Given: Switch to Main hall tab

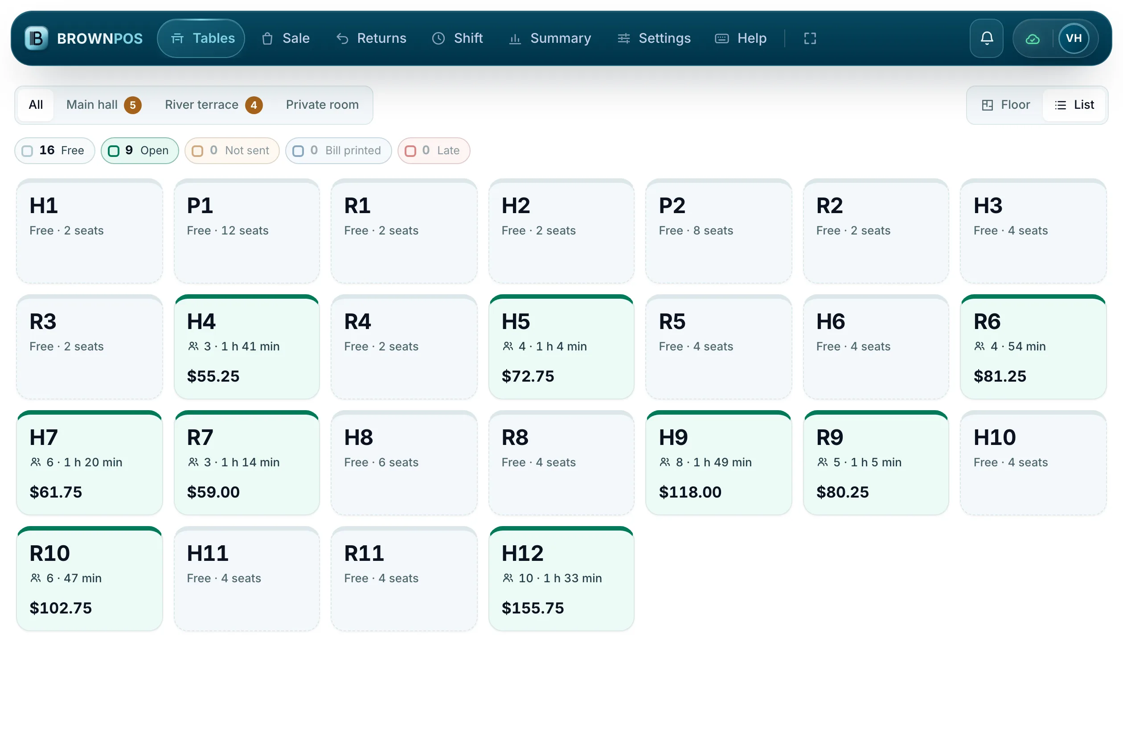Looking at the screenshot, I should (x=103, y=105).
